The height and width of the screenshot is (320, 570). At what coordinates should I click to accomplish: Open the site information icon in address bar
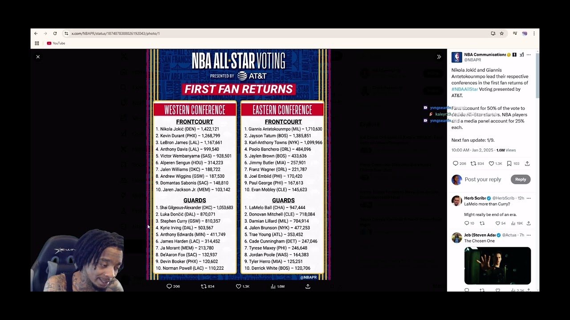(66, 33)
